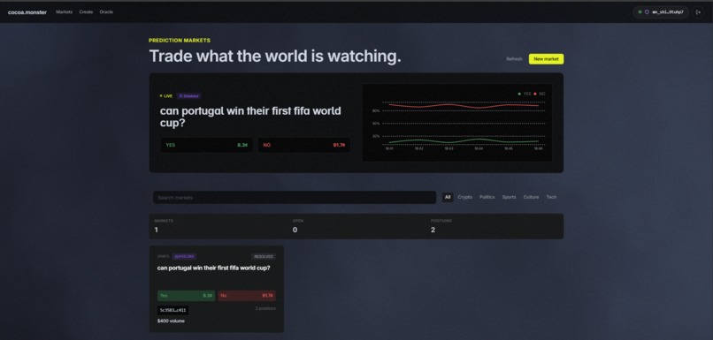
Task: Filter markets by Politics
Action: (487, 198)
